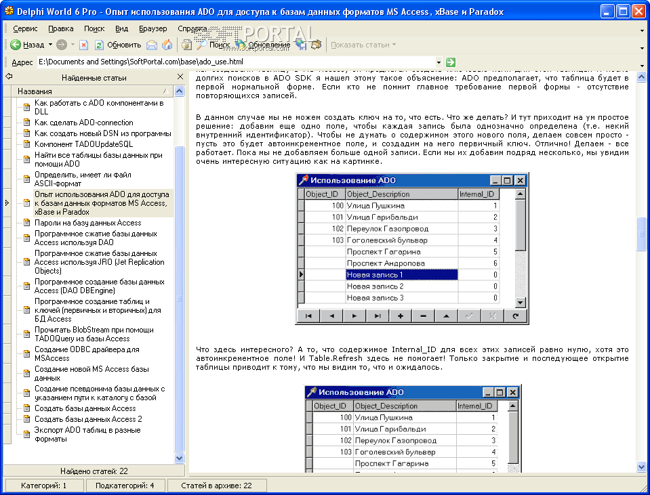This screenshot has height=495, width=650.
Task: Click article list scrollbar up arrow
Action: [x=180, y=91]
